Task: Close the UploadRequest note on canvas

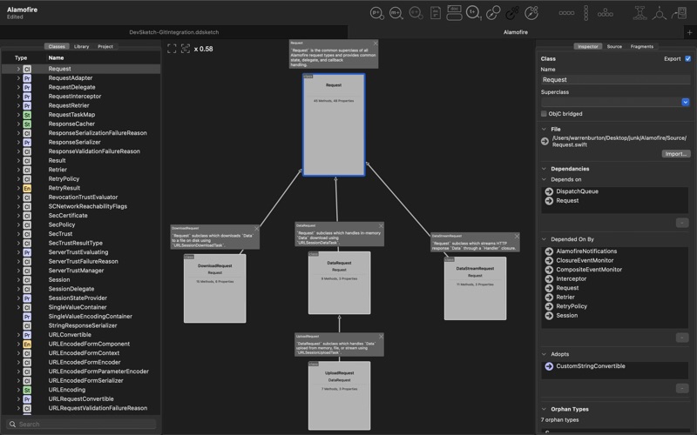Action: [381, 337]
